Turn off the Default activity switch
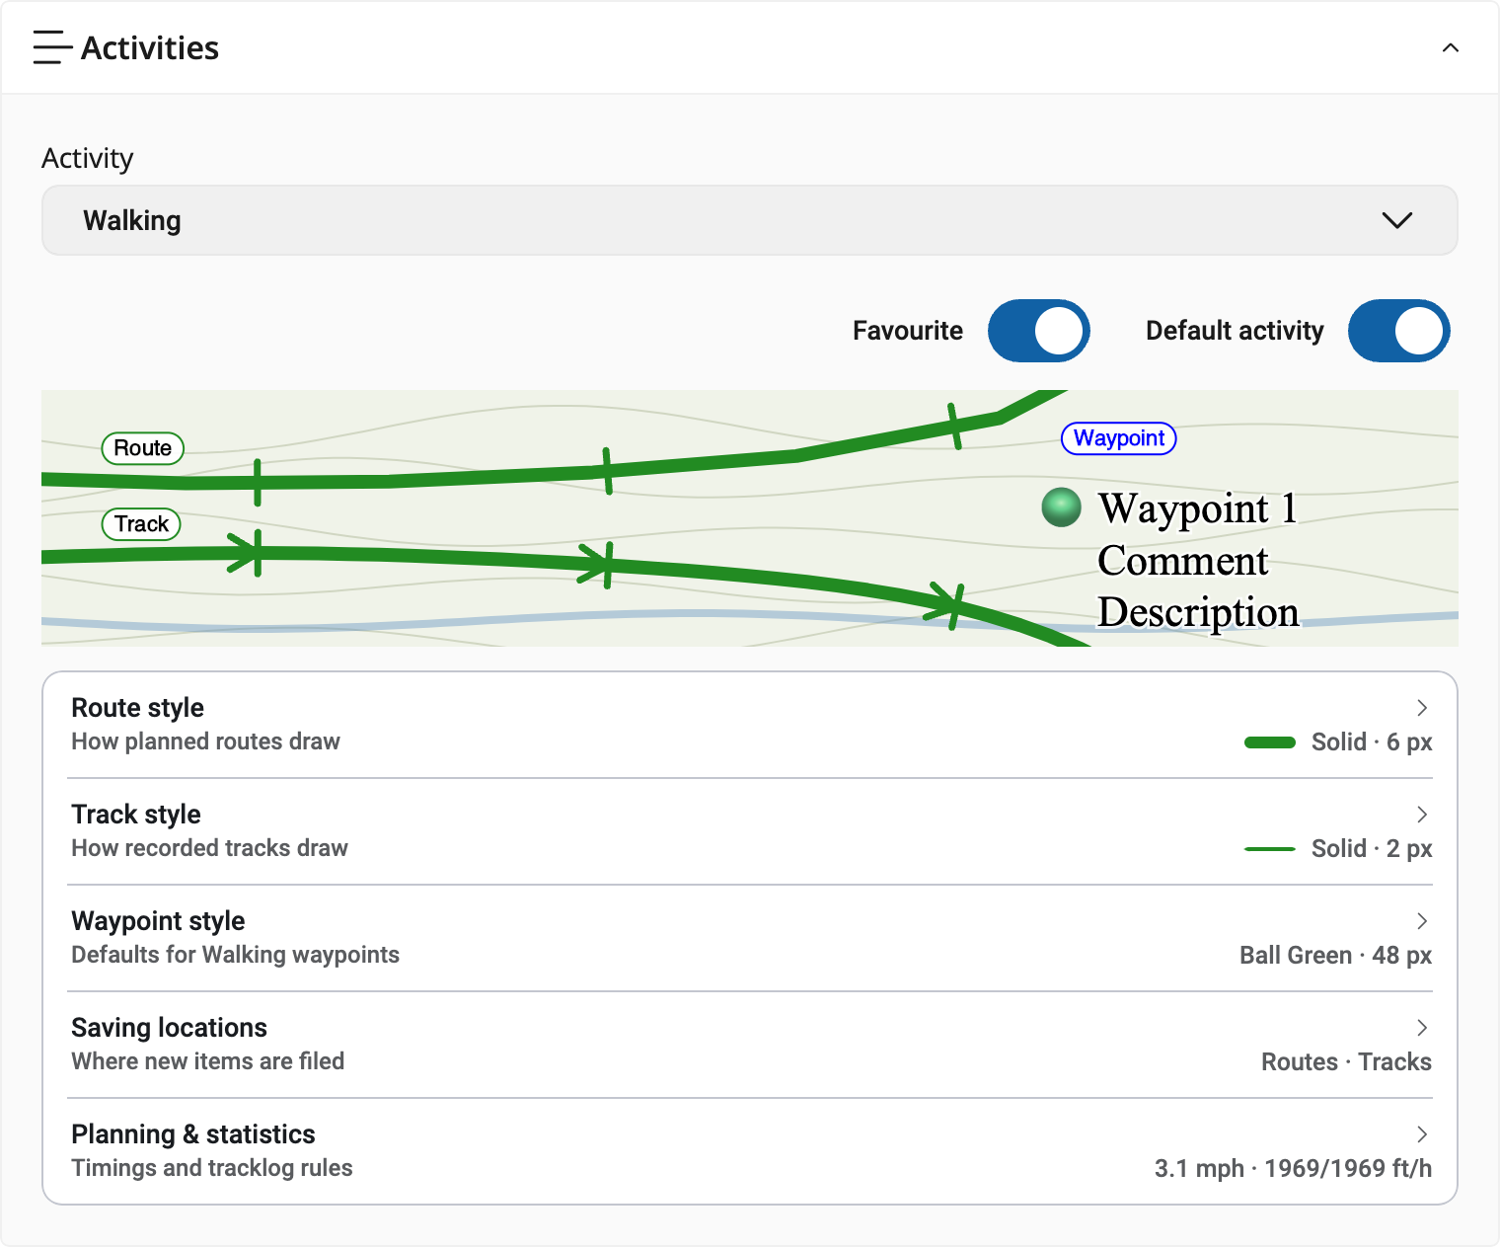 (1398, 331)
